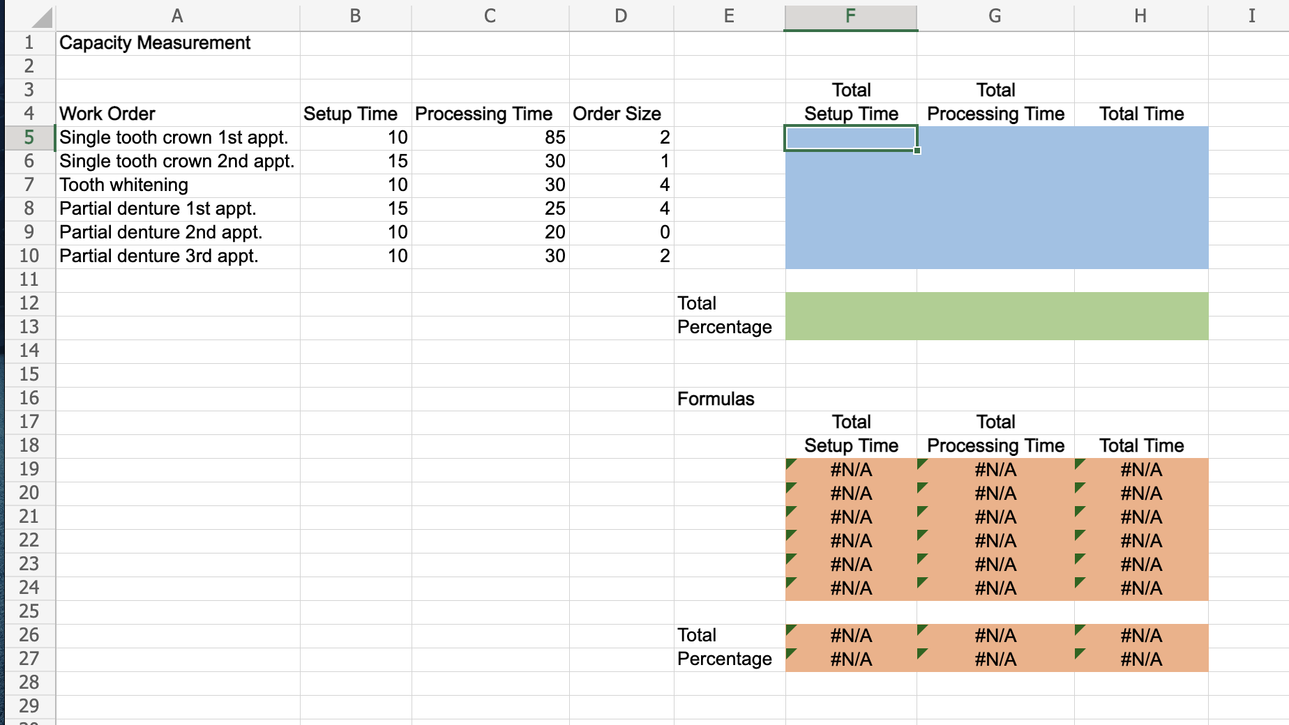Click the 'Formulas' label cell

pos(729,399)
